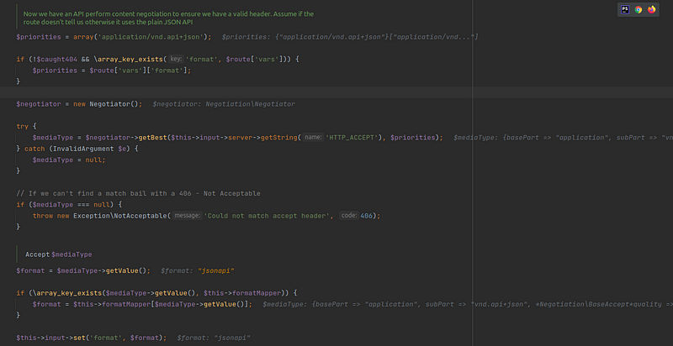Click the rendered doc 'Accept $mediaType'

pos(58,254)
